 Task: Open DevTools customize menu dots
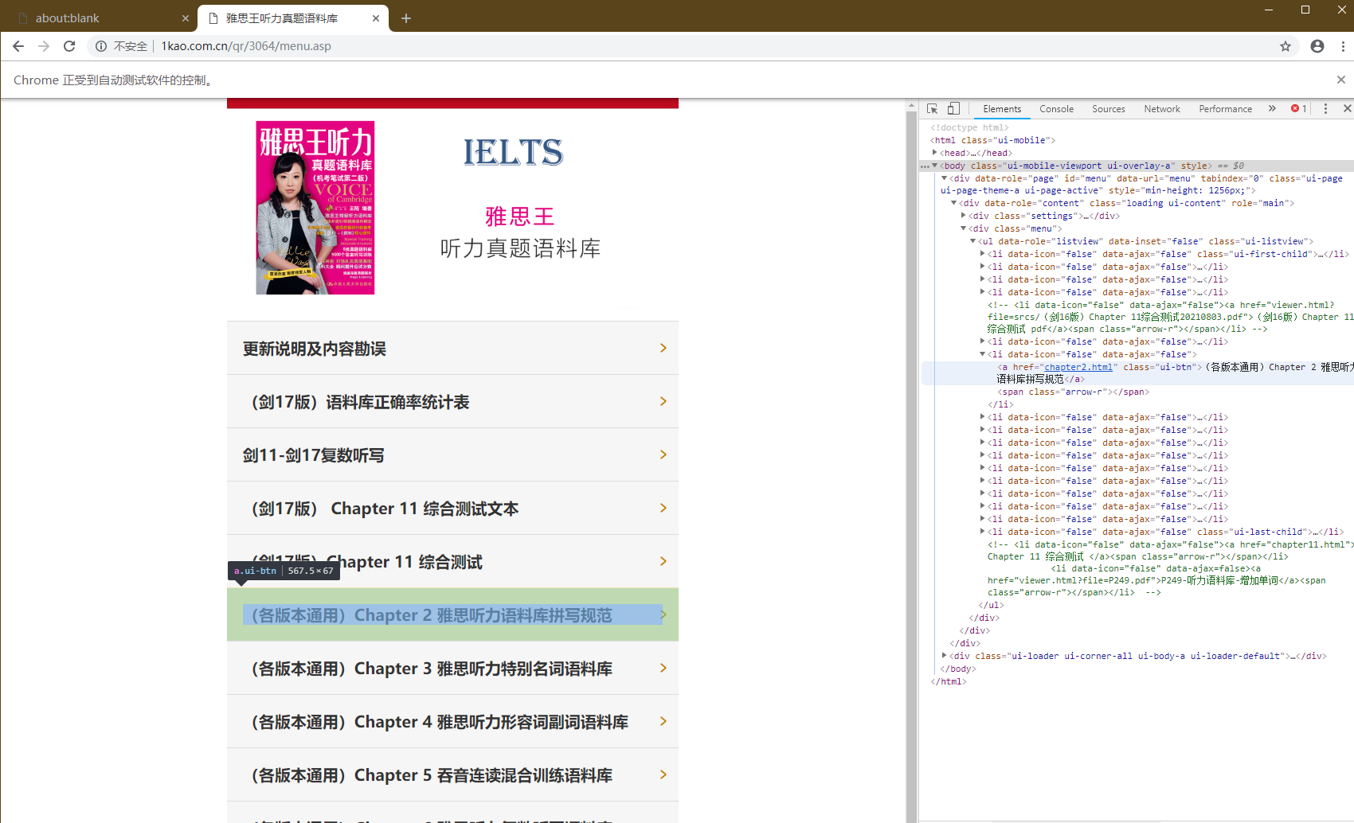click(1325, 108)
